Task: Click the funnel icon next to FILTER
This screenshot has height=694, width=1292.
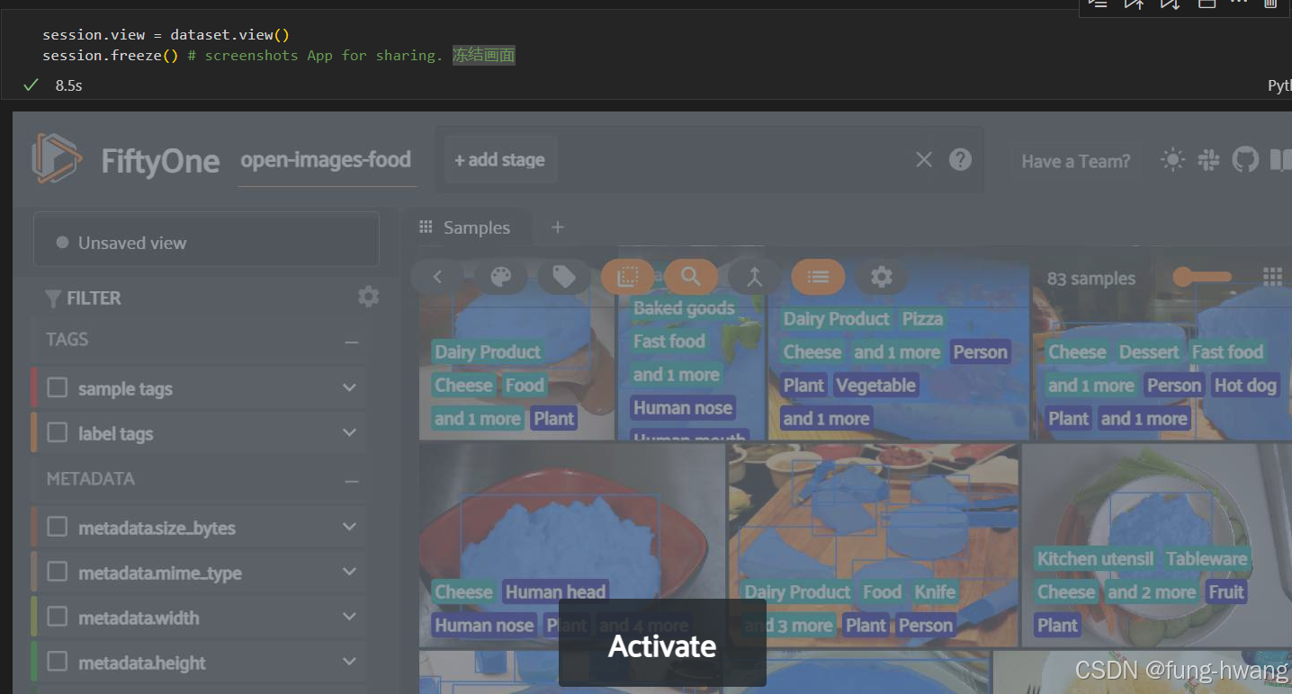Action: tap(53, 298)
